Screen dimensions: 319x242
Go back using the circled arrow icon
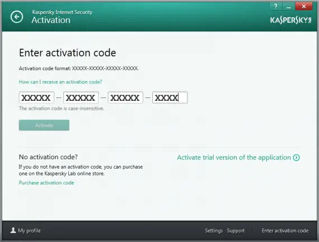pos(17,17)
